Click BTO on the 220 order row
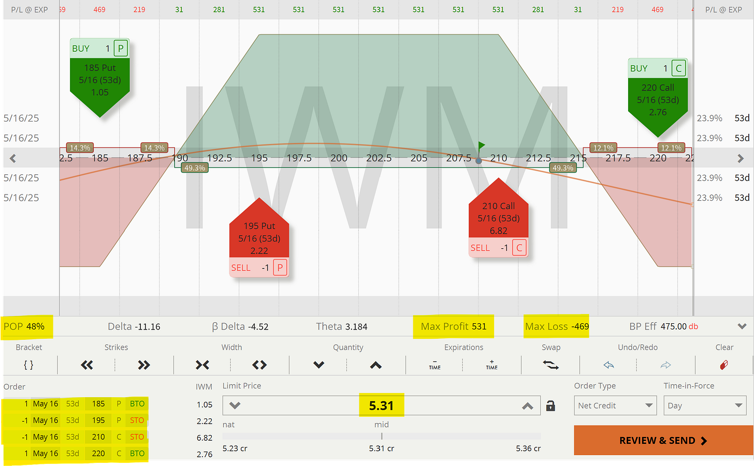Image resolution: width=754 pixels, height=466 pixels. coord(137,454)
